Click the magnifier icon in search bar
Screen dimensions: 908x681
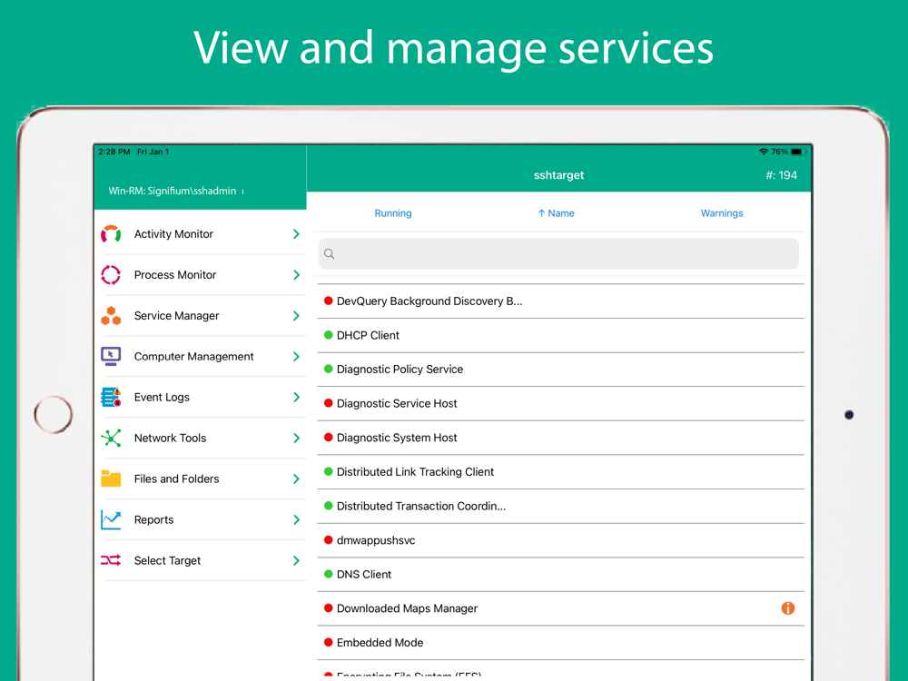pyautogui.click(x=330, y=253)
